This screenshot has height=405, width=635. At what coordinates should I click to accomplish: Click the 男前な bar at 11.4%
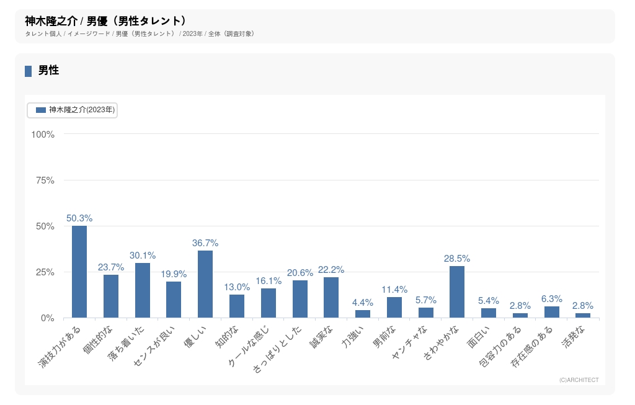pos(394,307)
